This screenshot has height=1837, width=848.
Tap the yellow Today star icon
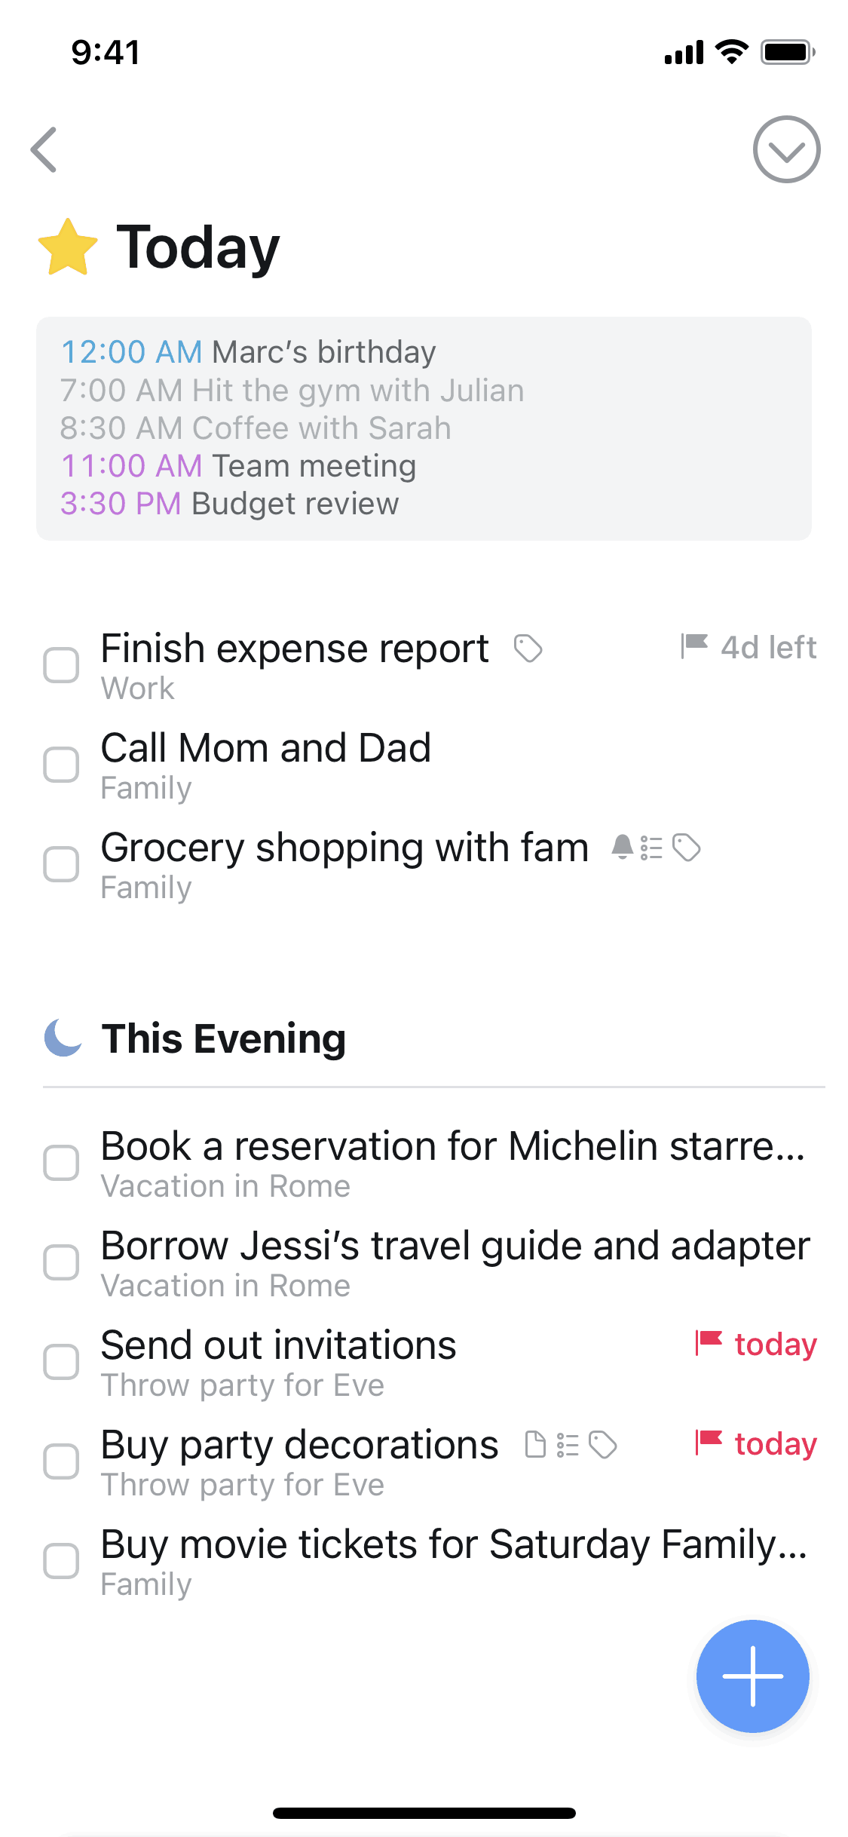68,247
